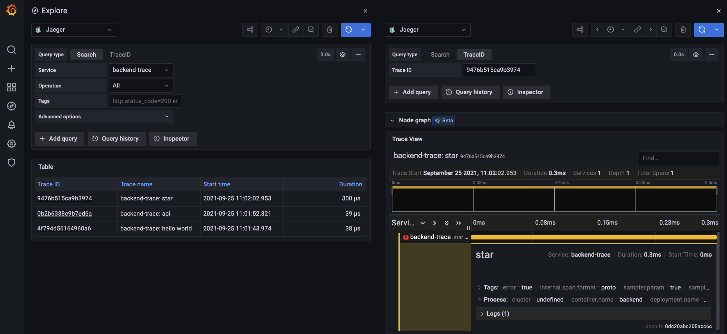The width and height of the screenshot is (727, 334).
Task: Open left pane run query interval dropdown
Action: pyautogui.click(x=363, y=30)
